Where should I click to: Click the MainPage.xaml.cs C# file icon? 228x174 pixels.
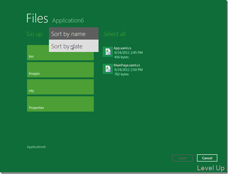108,69
